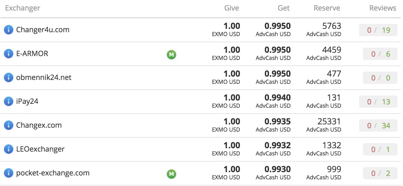
Task: Sort exchangers by Get column
Action: tap(284, 8)
